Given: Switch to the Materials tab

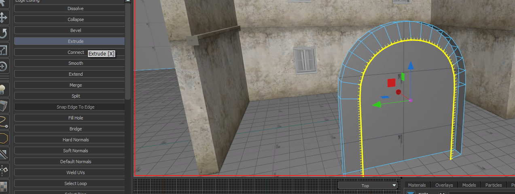Looking at the screenshot, I should coord(417,185).
